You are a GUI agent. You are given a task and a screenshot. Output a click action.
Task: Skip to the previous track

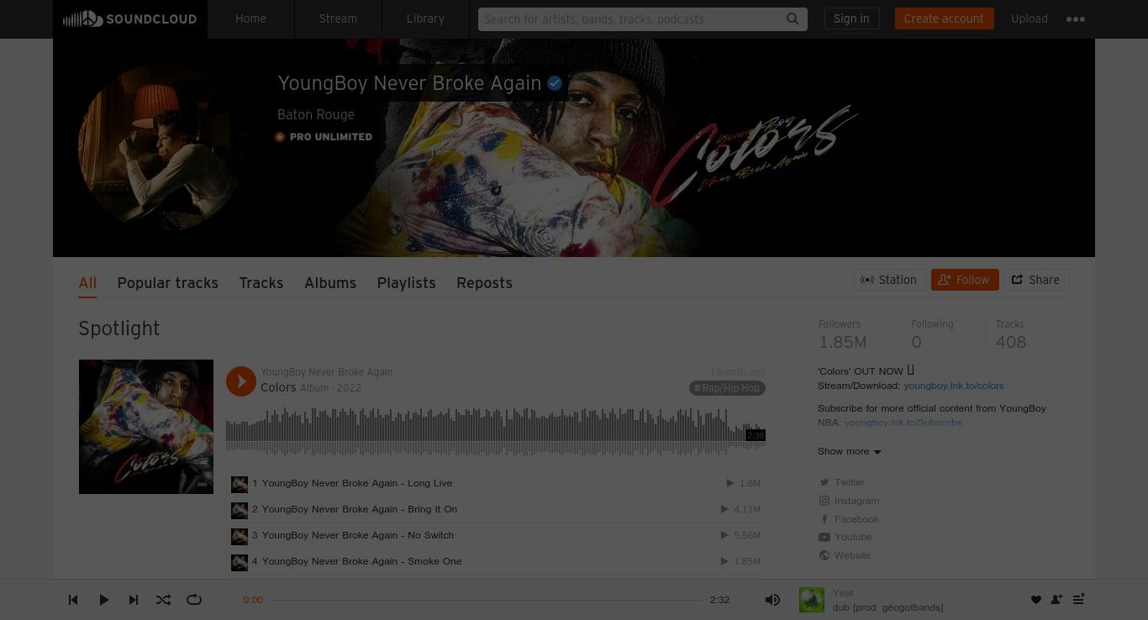73,600
